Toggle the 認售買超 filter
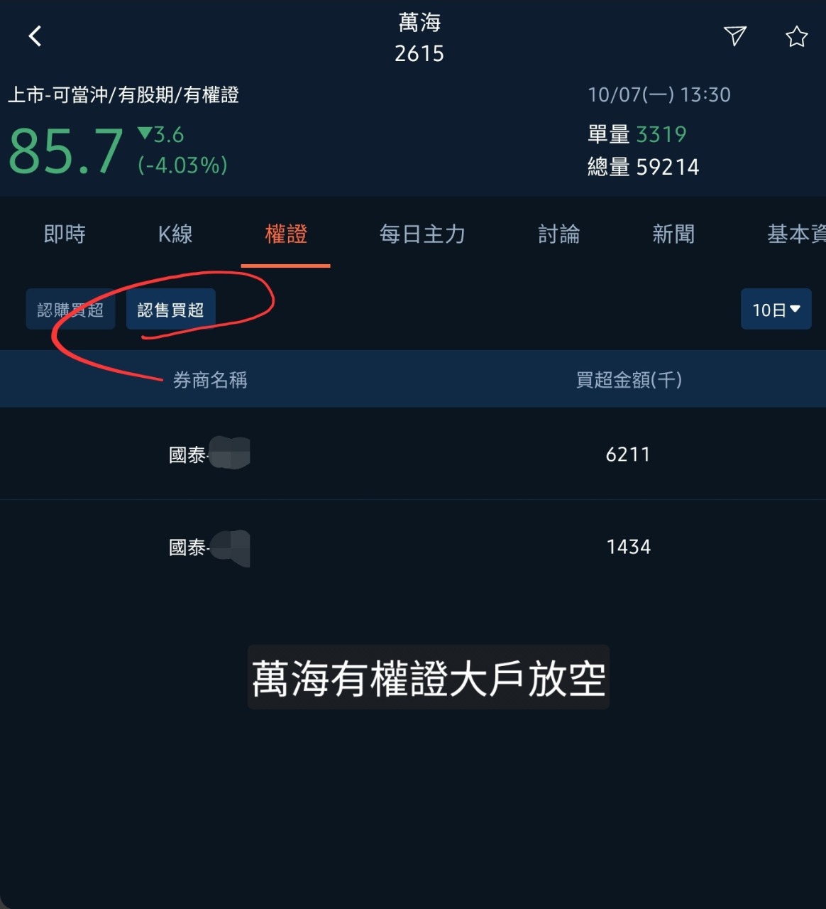The image size is (826, 909). pos(171,309)
